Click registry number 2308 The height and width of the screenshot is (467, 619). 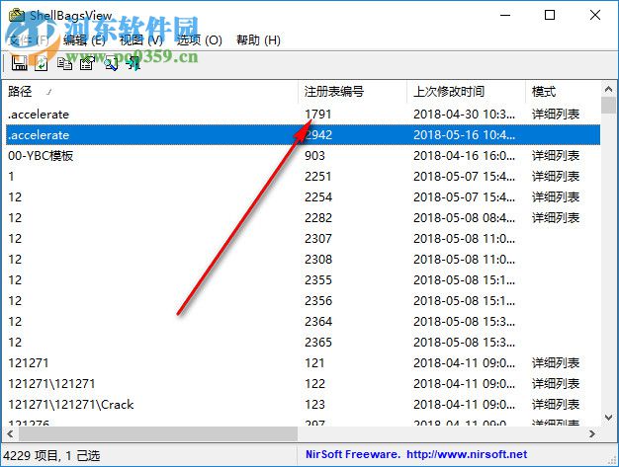318,260
